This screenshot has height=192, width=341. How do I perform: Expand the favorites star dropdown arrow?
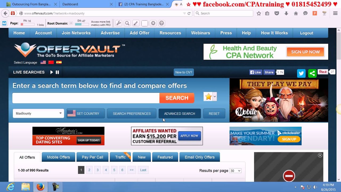click(x=215, y=97)
